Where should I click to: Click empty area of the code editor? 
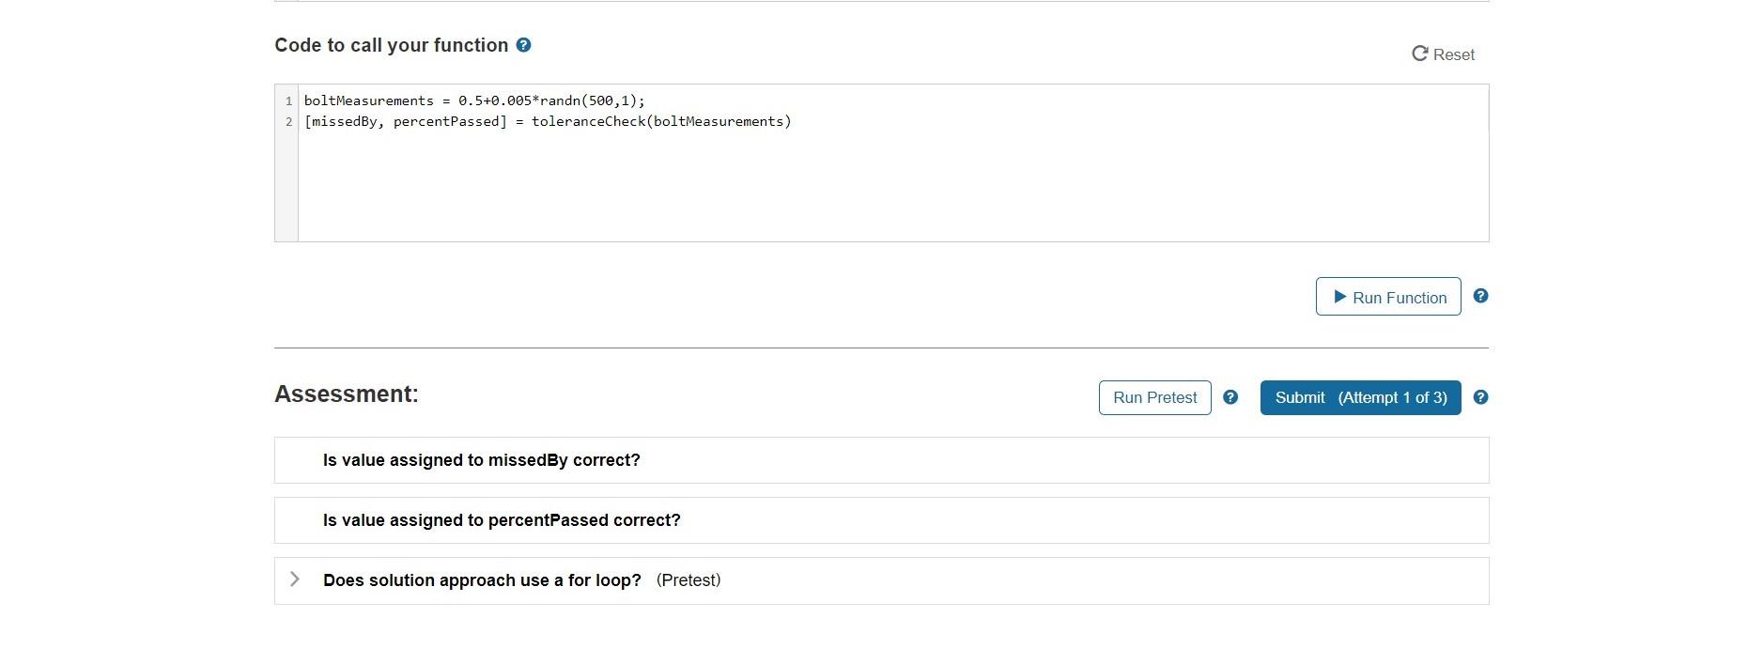coord(892,188)
